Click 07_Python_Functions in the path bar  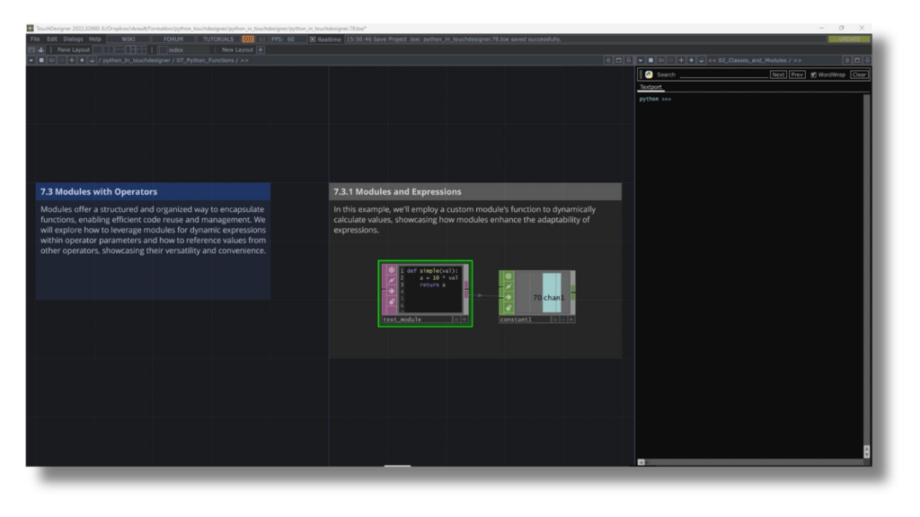pyautogui.click(x=205, y=60)
